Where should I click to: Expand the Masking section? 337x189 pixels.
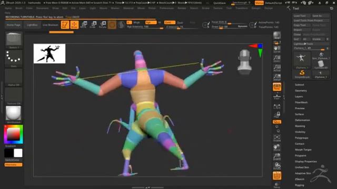pos(300,126)
